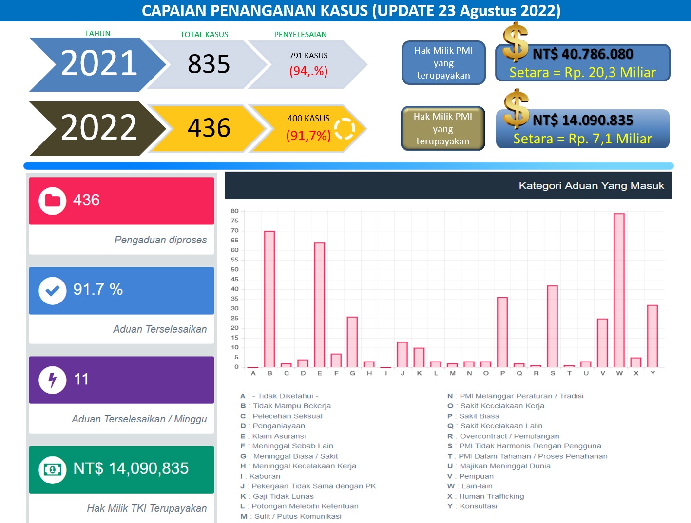This screenshot has width=691, height=523.
Task: Click legend entry E : Klaim Asuransi
Action: 273,436
